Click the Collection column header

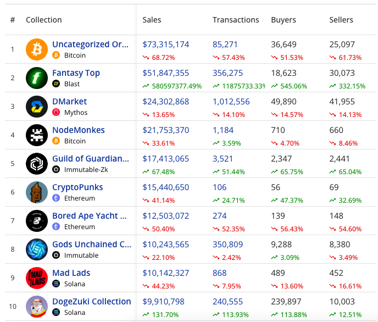coord(44,20)
